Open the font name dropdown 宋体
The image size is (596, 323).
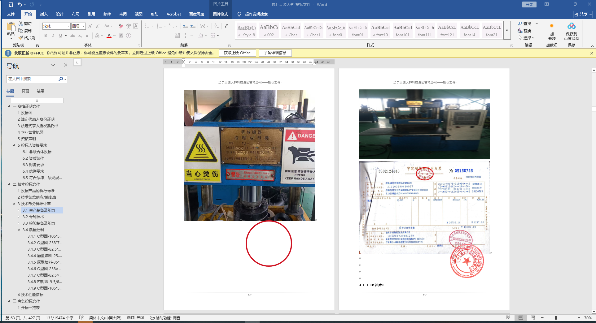point(68,26)
